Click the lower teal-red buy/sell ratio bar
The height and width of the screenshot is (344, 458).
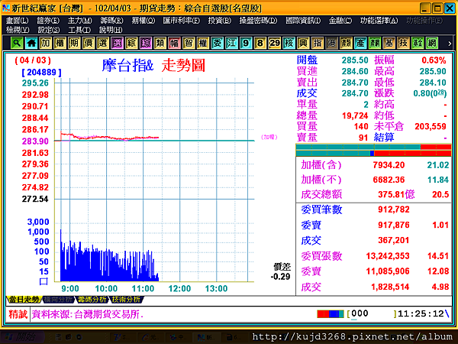373,153
